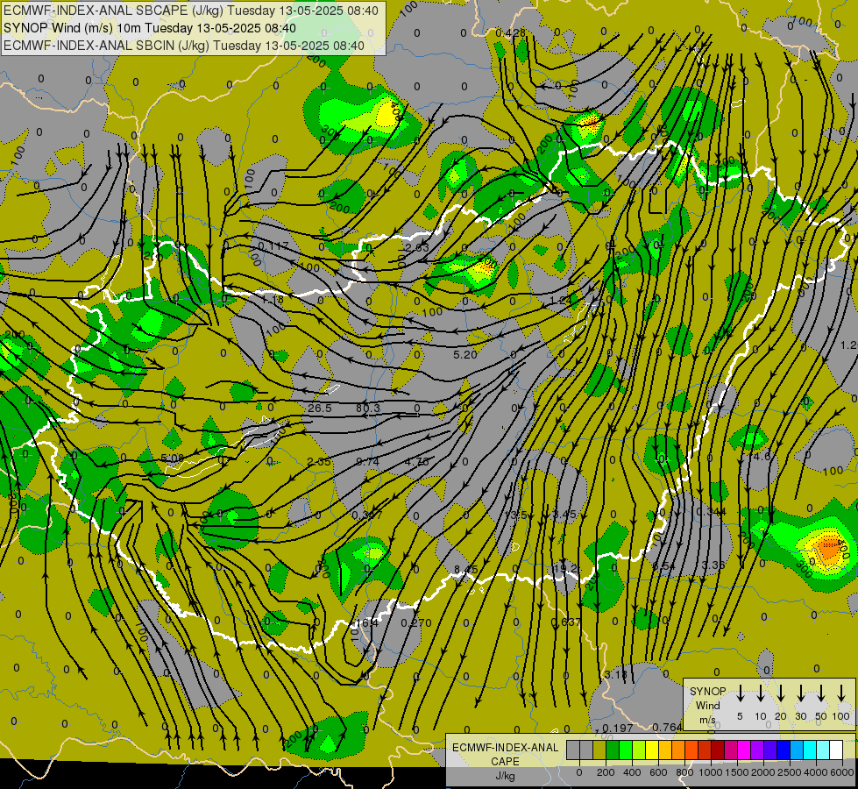The height and width of the screenshot is (789, 858).
Task: Pick the yellow CAPE legend swatch
Action: (x=652, y=750)
